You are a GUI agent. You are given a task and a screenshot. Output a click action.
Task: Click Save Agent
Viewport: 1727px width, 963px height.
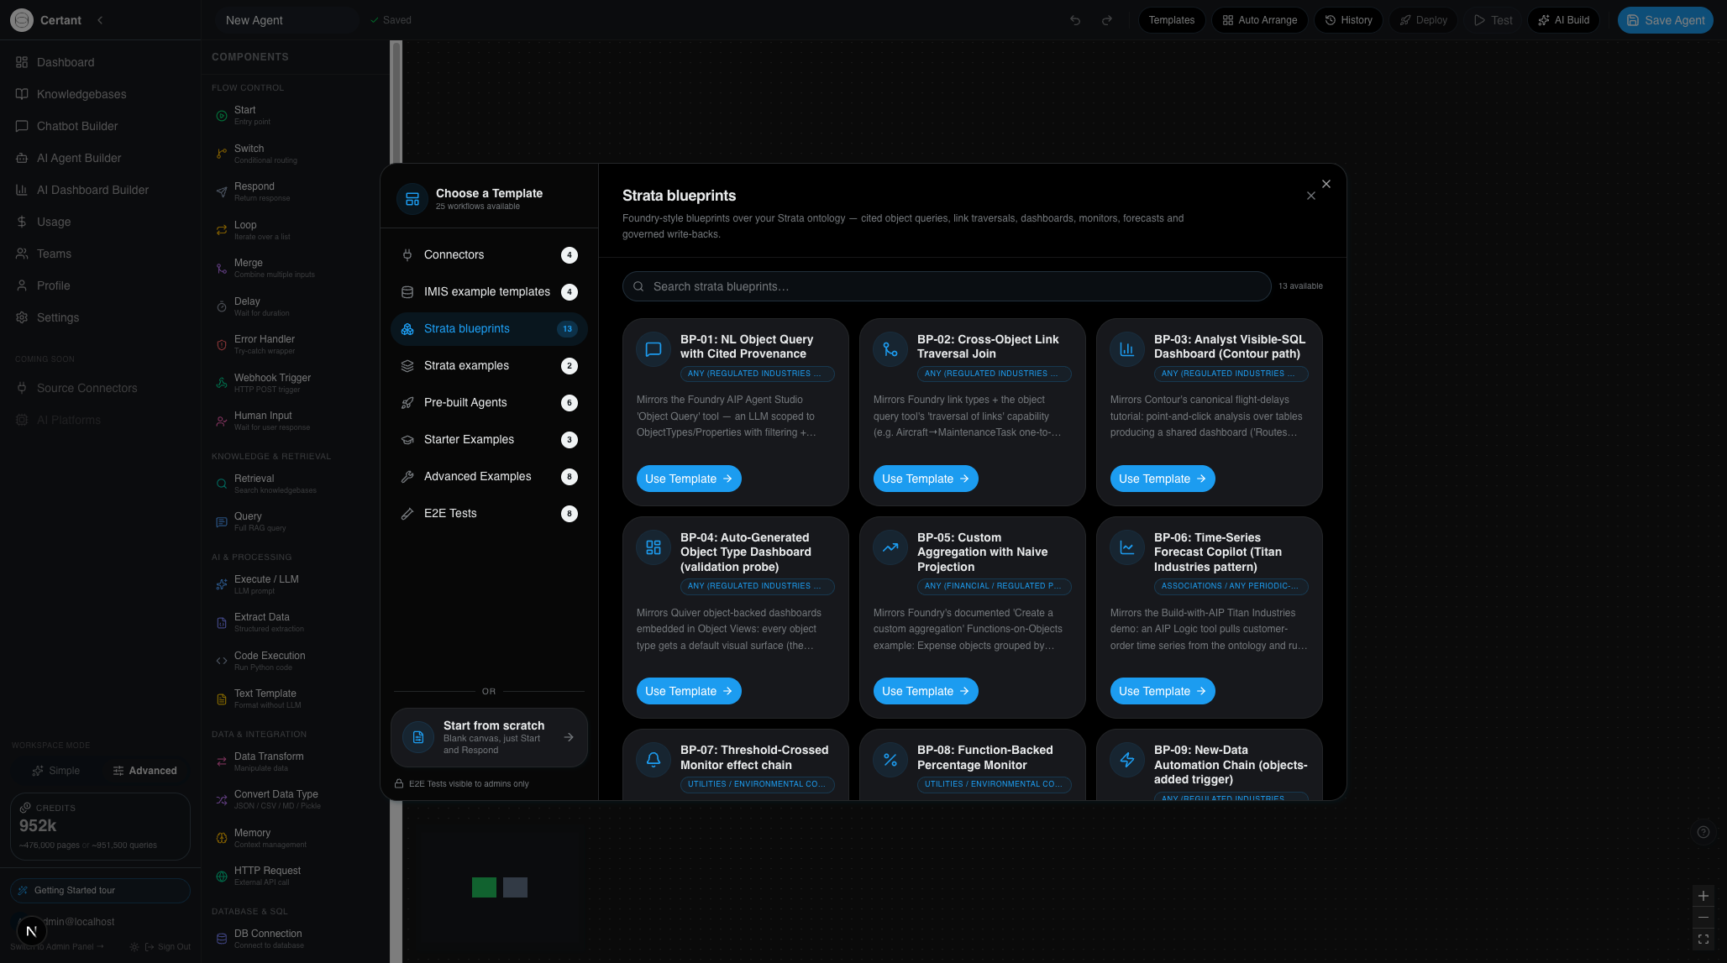(x=1665, y=20)
